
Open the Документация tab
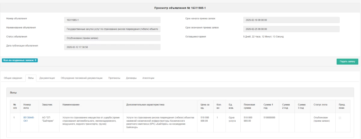click(47, 78)
